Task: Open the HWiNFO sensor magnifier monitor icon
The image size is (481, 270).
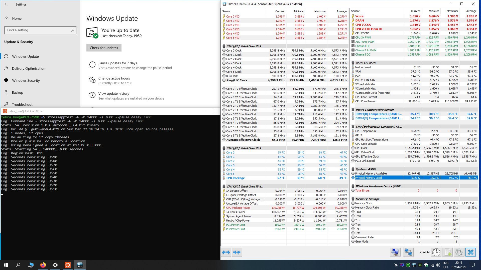Action: tap(395, 252)
